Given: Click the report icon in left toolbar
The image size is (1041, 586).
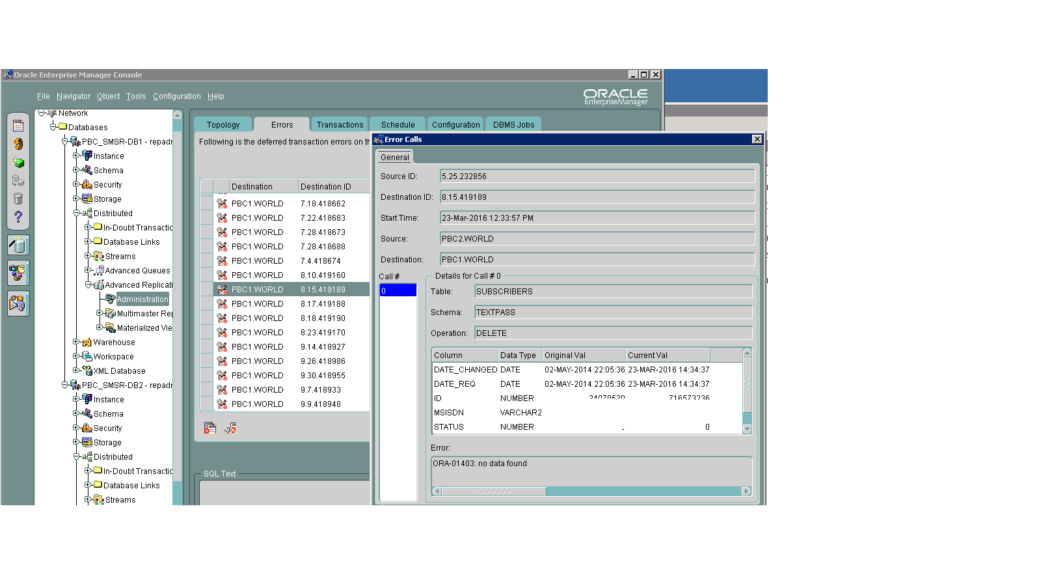Looking at the screenshot, I should [x=18, y=126].
